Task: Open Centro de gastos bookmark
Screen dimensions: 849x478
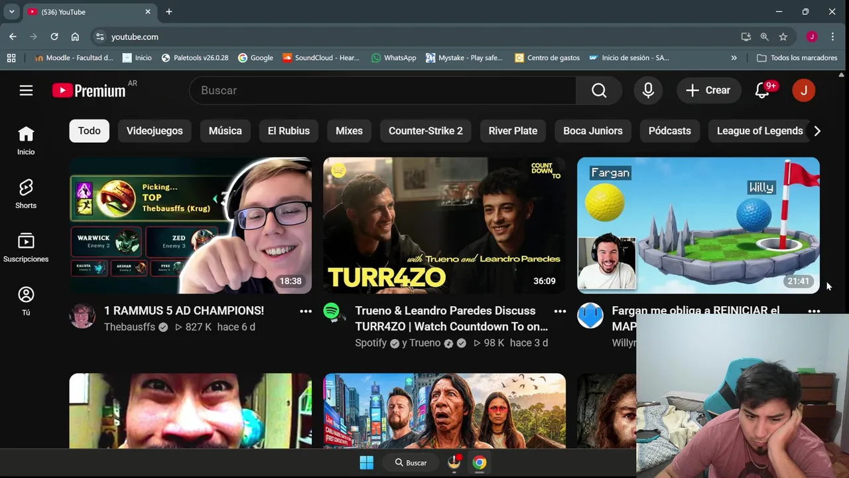Action: tap(547, 58)
